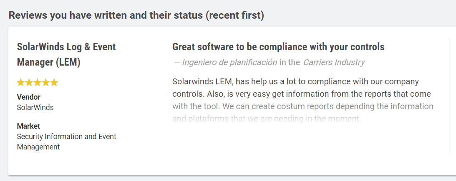The height and width of the screenshot is (181, 456).
Task: Click the third (middle) rating star
Action: pos(38,83)
